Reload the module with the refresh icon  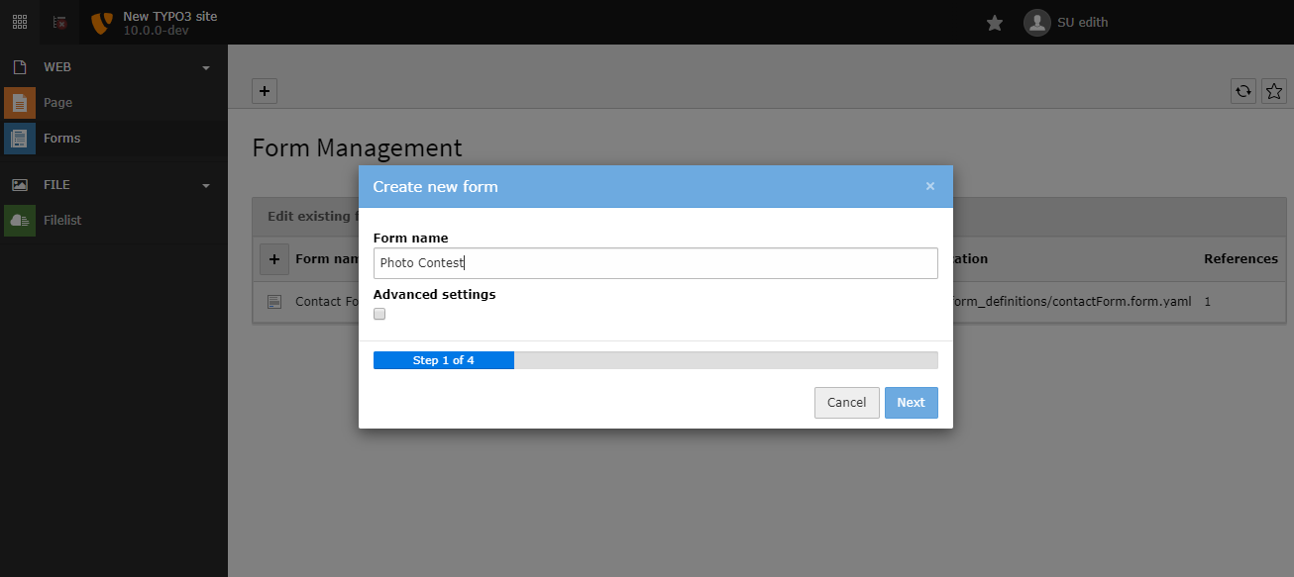[1243, 91]
